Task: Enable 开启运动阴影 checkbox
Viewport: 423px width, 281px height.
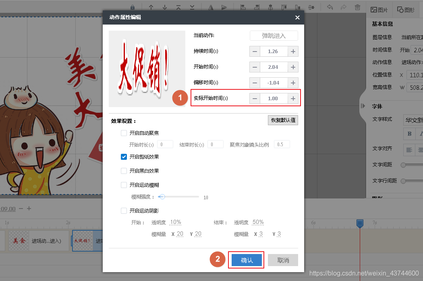Action: click(124, 211)
